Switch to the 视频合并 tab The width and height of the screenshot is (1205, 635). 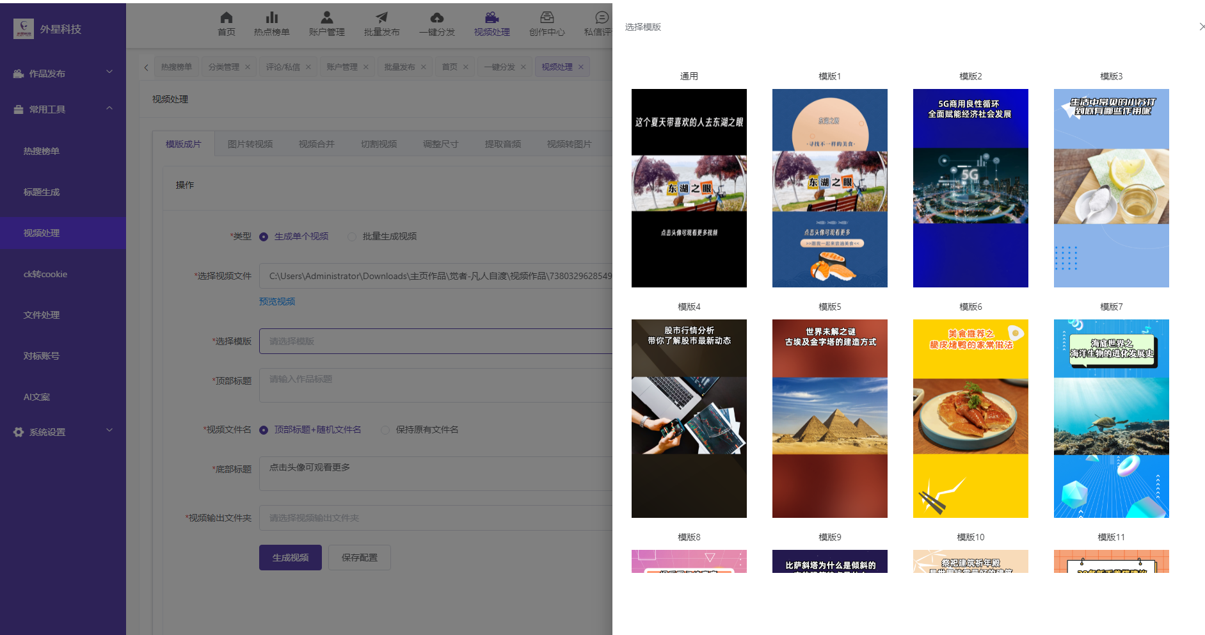click(317, 144)
